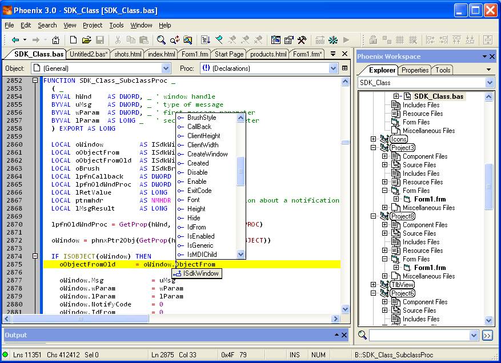
Task: Click the align tops icon in form toolbar
Action: [x=456, y=40]
